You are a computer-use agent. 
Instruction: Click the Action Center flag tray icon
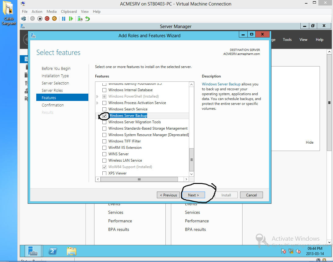pyautogui.click(x=284, y=251)
